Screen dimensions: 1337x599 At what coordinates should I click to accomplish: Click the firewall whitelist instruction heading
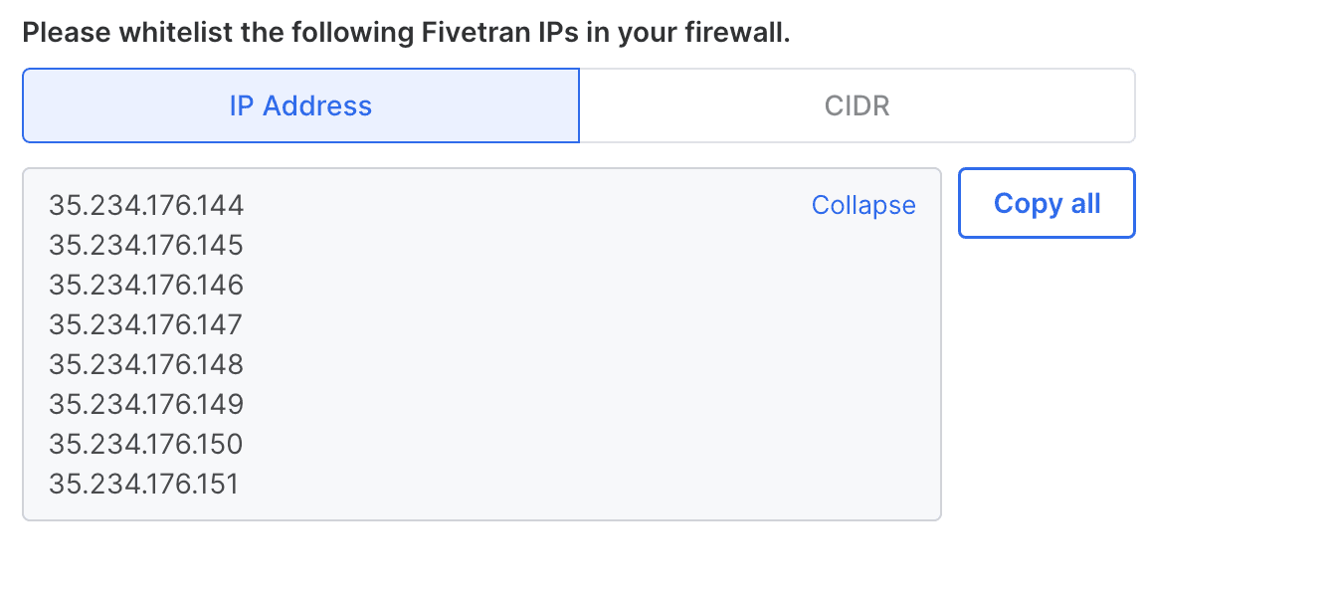(408, 31)
